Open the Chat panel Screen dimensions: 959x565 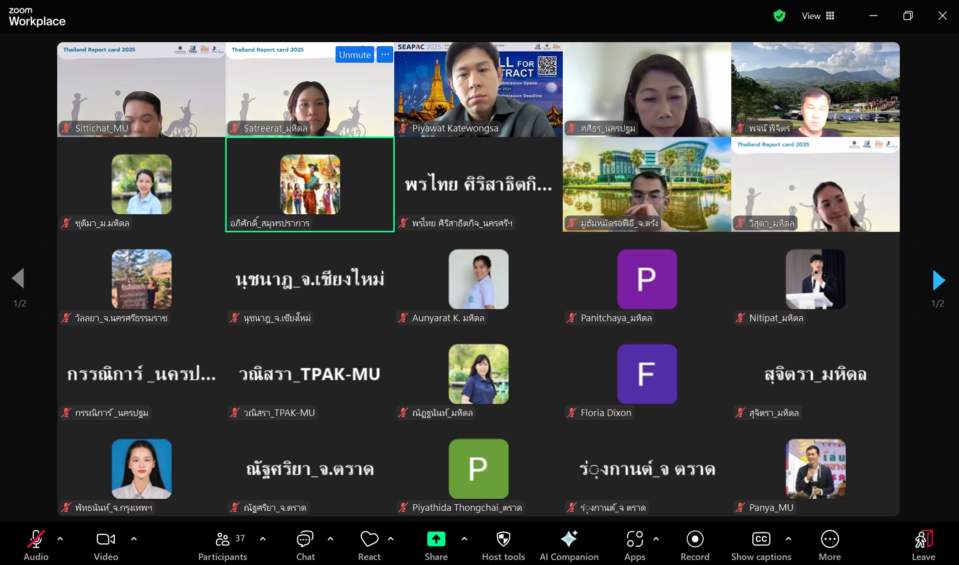click(305, 545)
